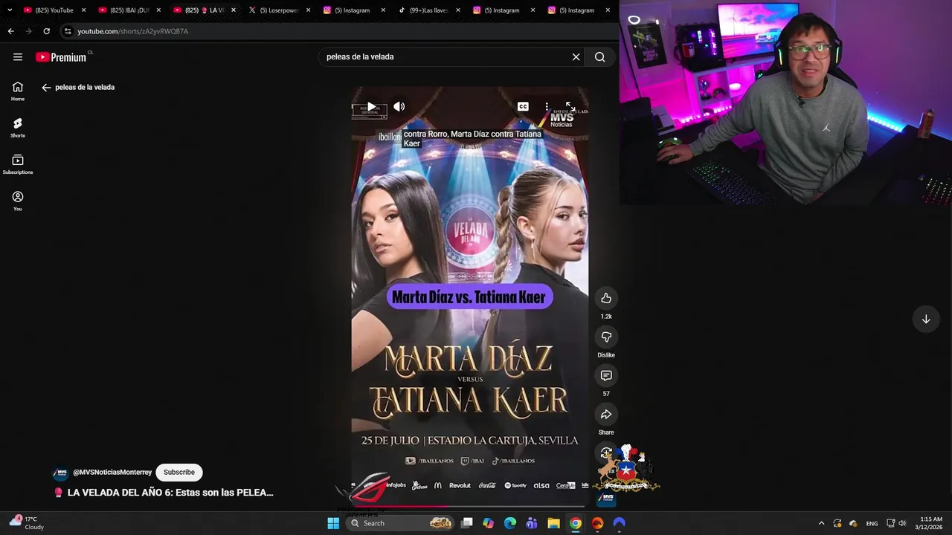Go to the next Short with down arrow

click(926, 320)
